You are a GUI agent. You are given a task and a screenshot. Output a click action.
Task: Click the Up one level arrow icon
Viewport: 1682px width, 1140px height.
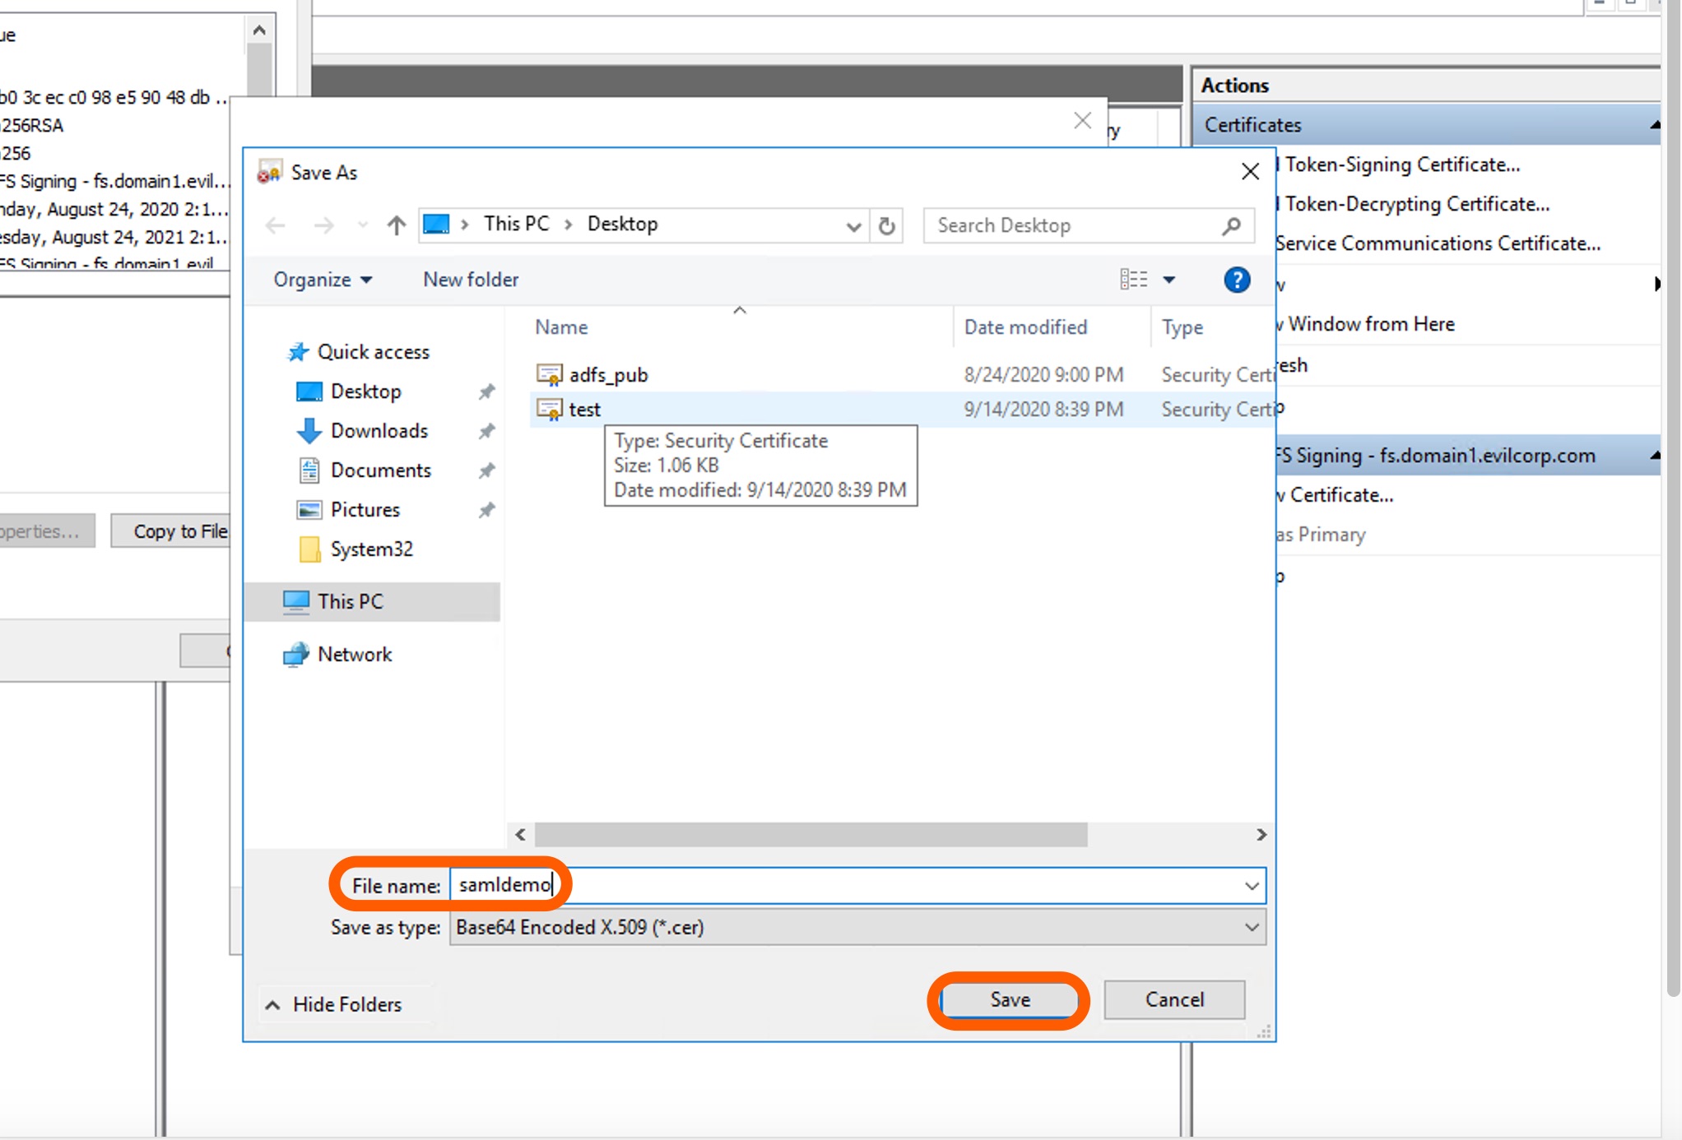pyautogui.click(x=397, y=225)
